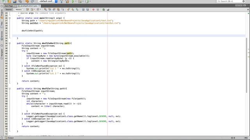The width and height of the screenshot is (250, 140).
Task: Open the editor Forward history dropdown arrow
Action: click(40, 9)
